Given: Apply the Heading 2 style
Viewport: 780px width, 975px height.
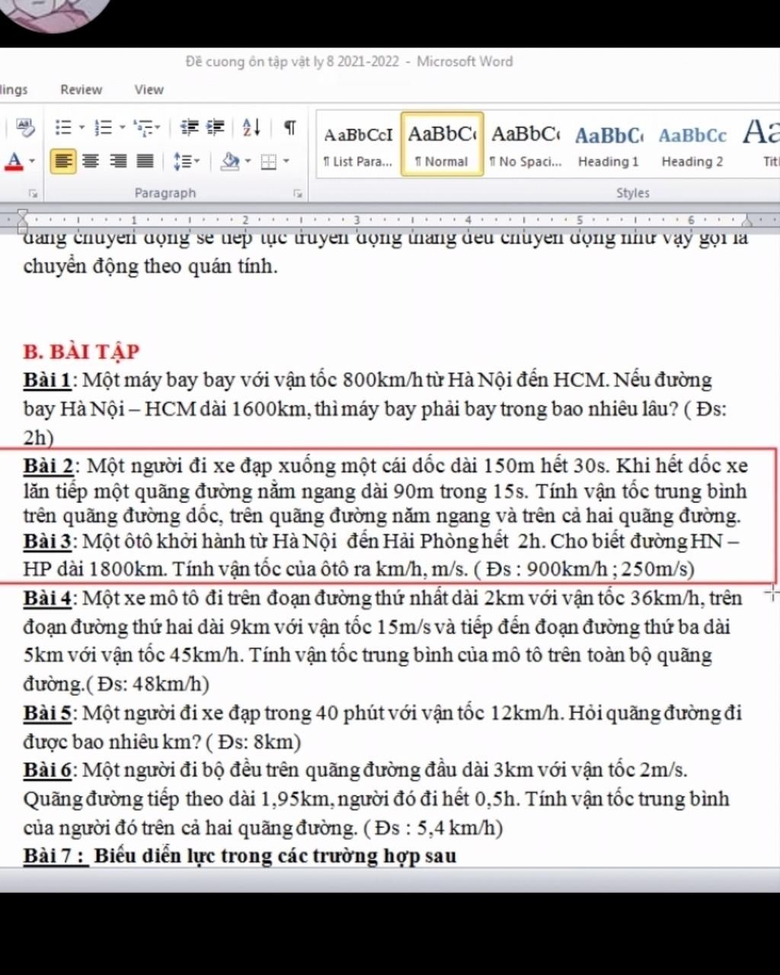Looking at the screenshot, I should click(692, 145).
